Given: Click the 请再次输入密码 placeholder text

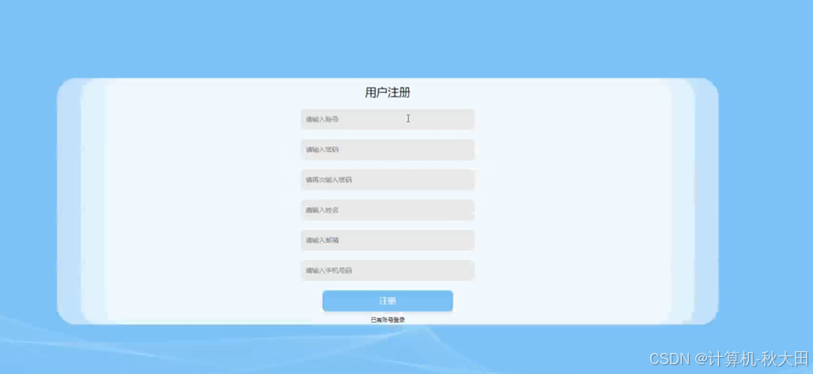Looking at the screenshot, I should coord(329,180).
